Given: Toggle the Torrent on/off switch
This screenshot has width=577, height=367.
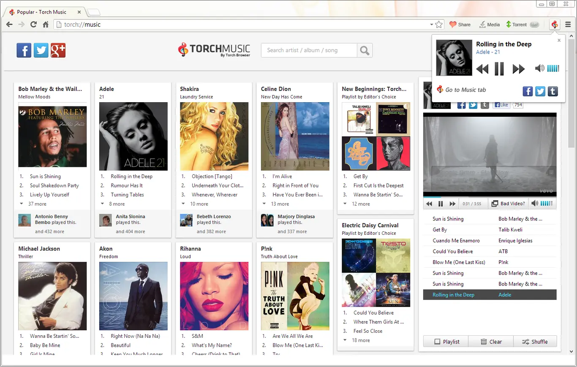Looking at the screenshot, I should (x=535, y=24).
